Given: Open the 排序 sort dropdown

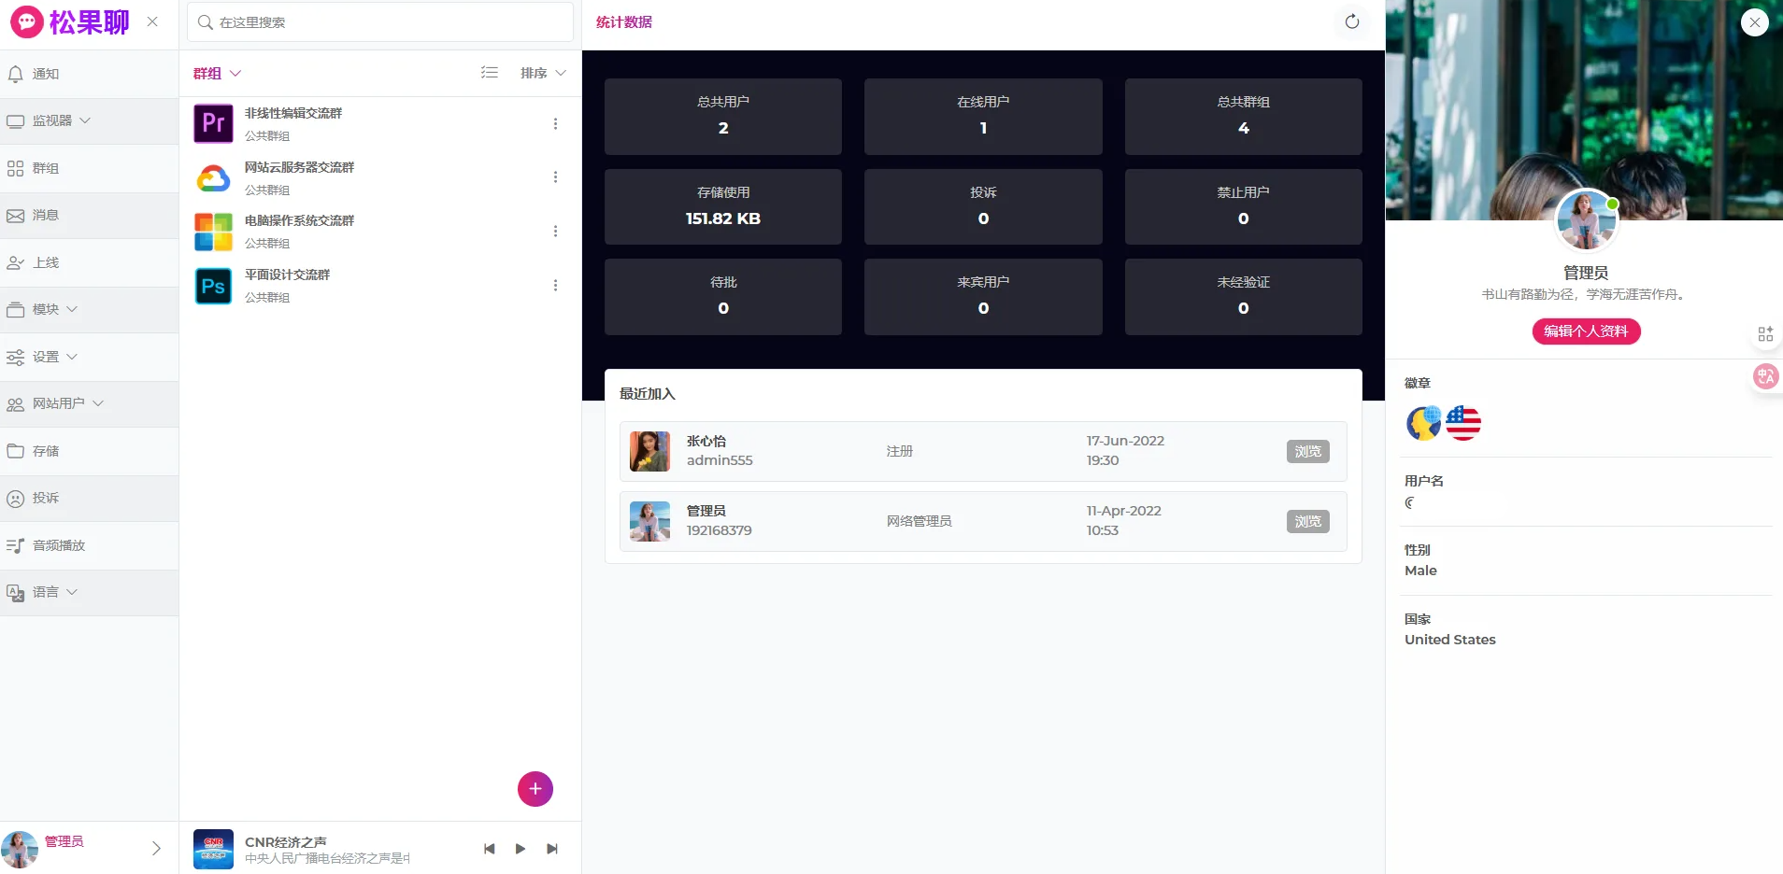Looking at the screenshot, I should pyautogui.click(x=543, y=73).
